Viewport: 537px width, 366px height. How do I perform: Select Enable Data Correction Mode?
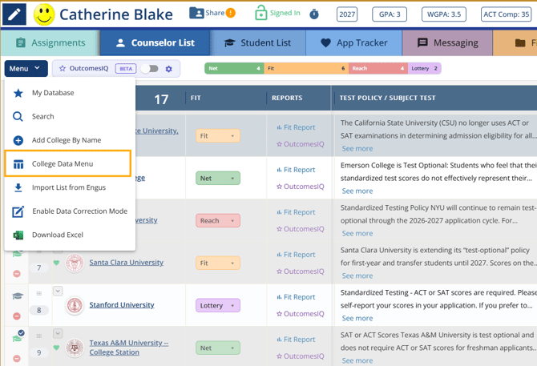coord(68,211)
